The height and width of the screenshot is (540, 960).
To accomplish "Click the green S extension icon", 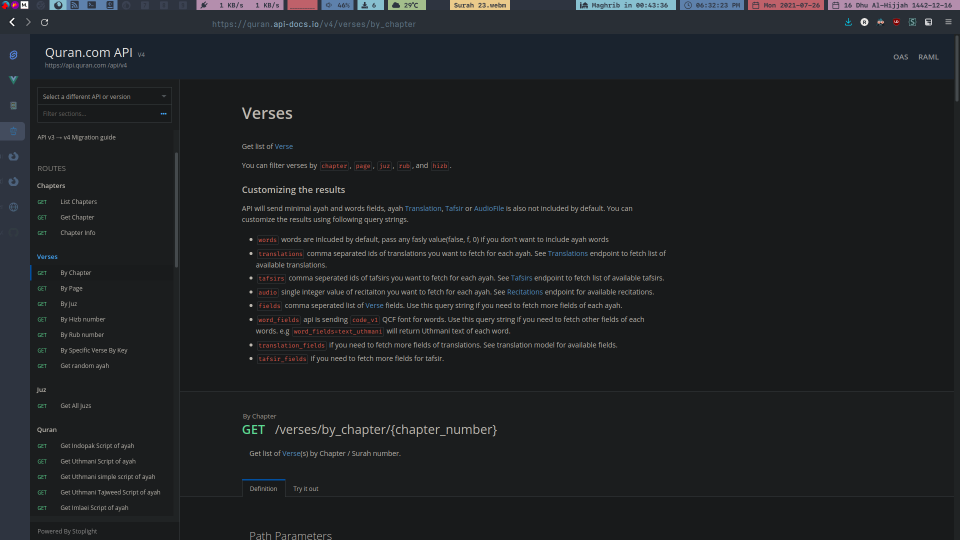I will [x=912, y=22].
